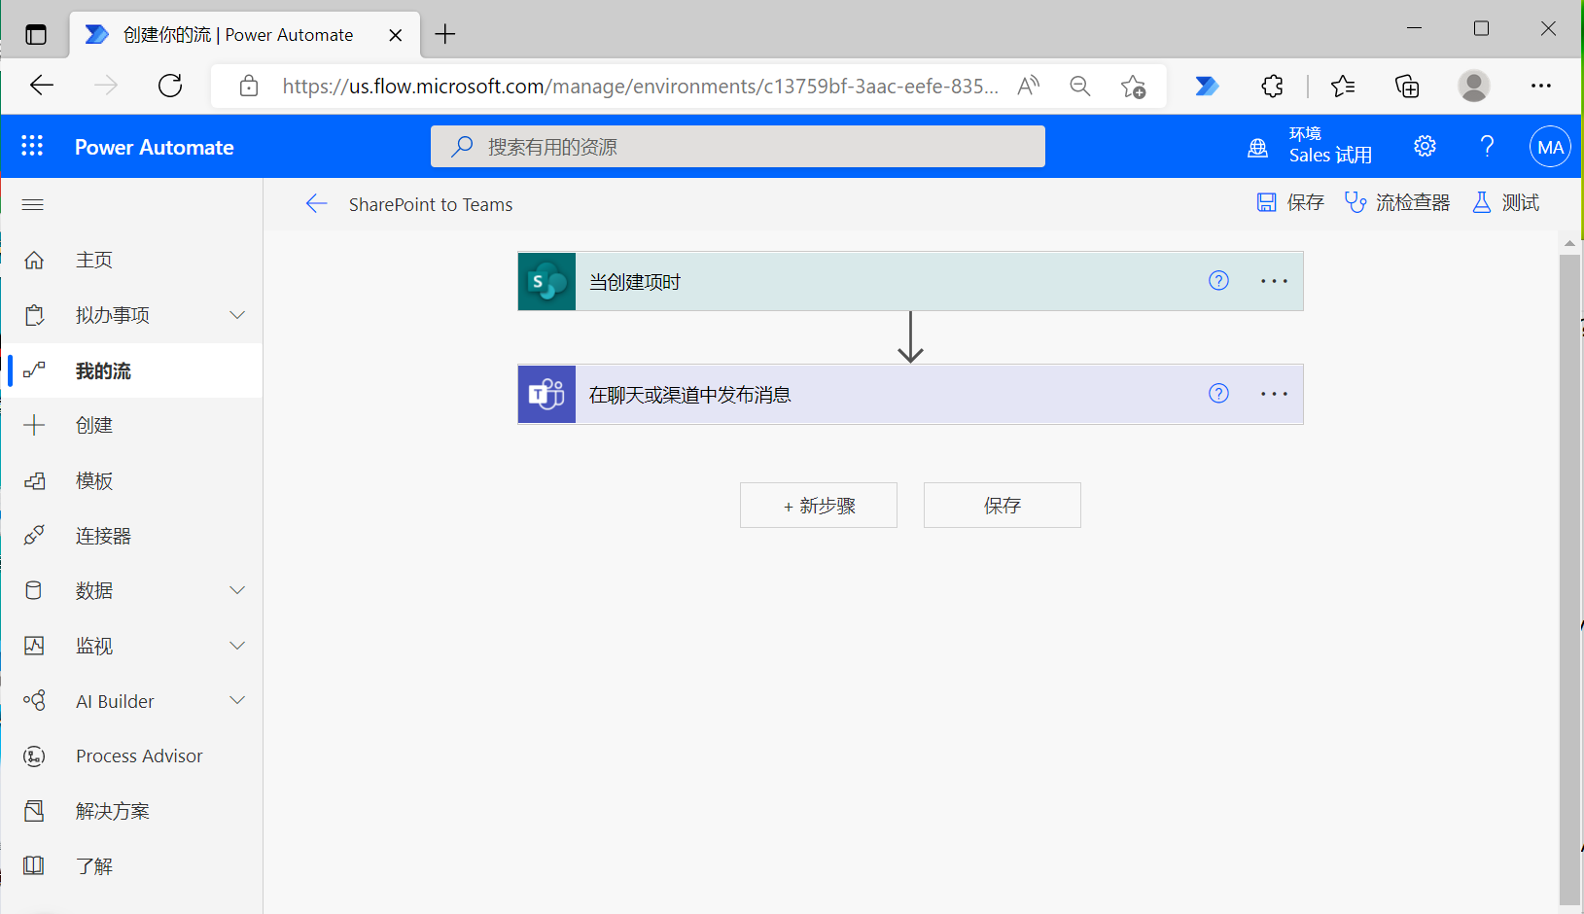Click the Teams icon on message step

point(546,394)
